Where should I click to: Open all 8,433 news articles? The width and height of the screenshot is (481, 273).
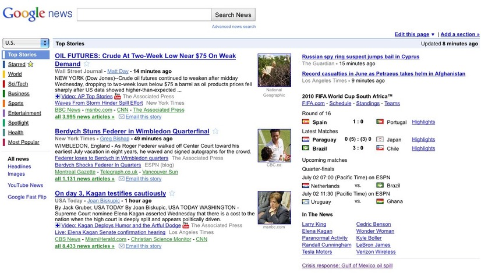(x=84, y=246)
